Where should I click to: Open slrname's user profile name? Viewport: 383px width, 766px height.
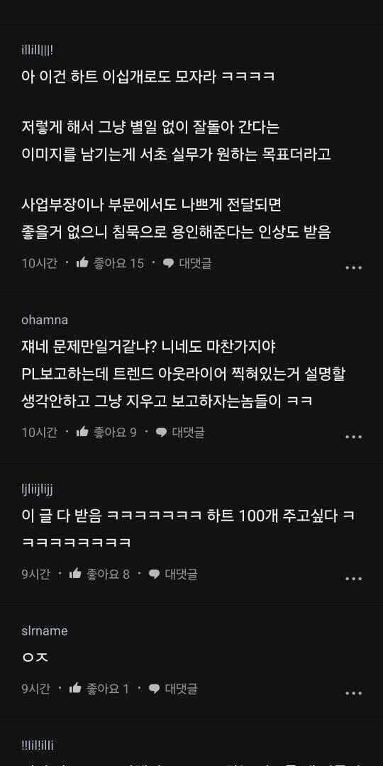click(45, 631)
